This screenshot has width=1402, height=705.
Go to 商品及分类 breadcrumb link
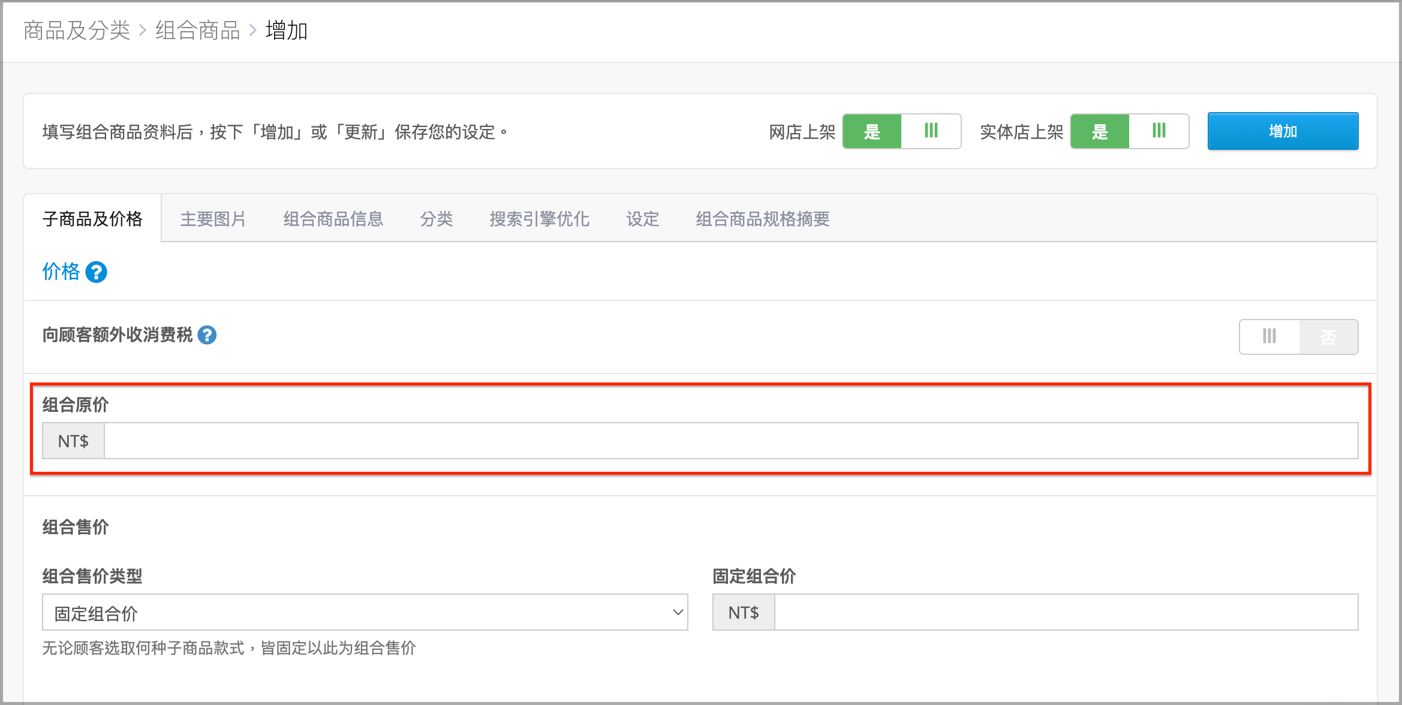(x=77, y=30)
